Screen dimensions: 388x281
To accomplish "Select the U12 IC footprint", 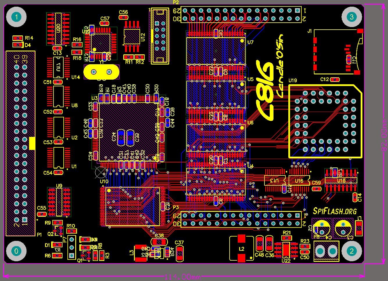I will (x=132, y=37).
